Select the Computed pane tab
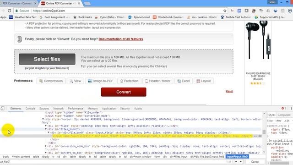 coord(284,115)
